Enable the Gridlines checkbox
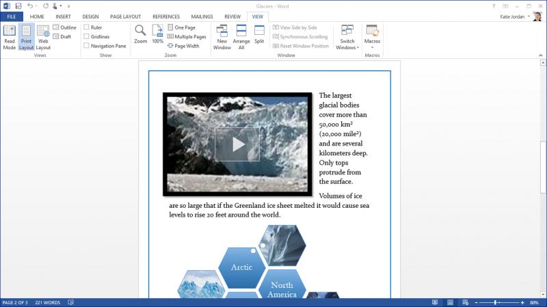This screenshot has height=307, width=547. [86, 36]
